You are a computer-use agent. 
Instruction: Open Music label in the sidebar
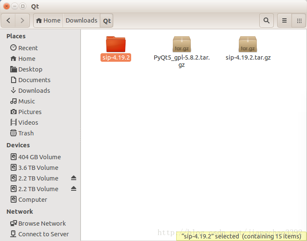(27, 101)
